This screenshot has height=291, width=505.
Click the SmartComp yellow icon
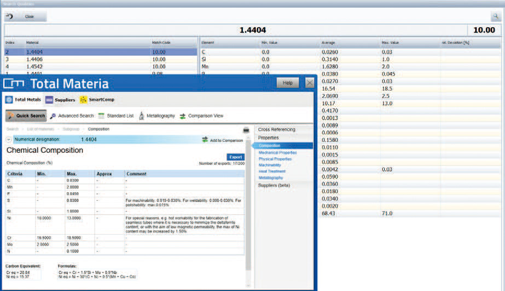(83, 100)
